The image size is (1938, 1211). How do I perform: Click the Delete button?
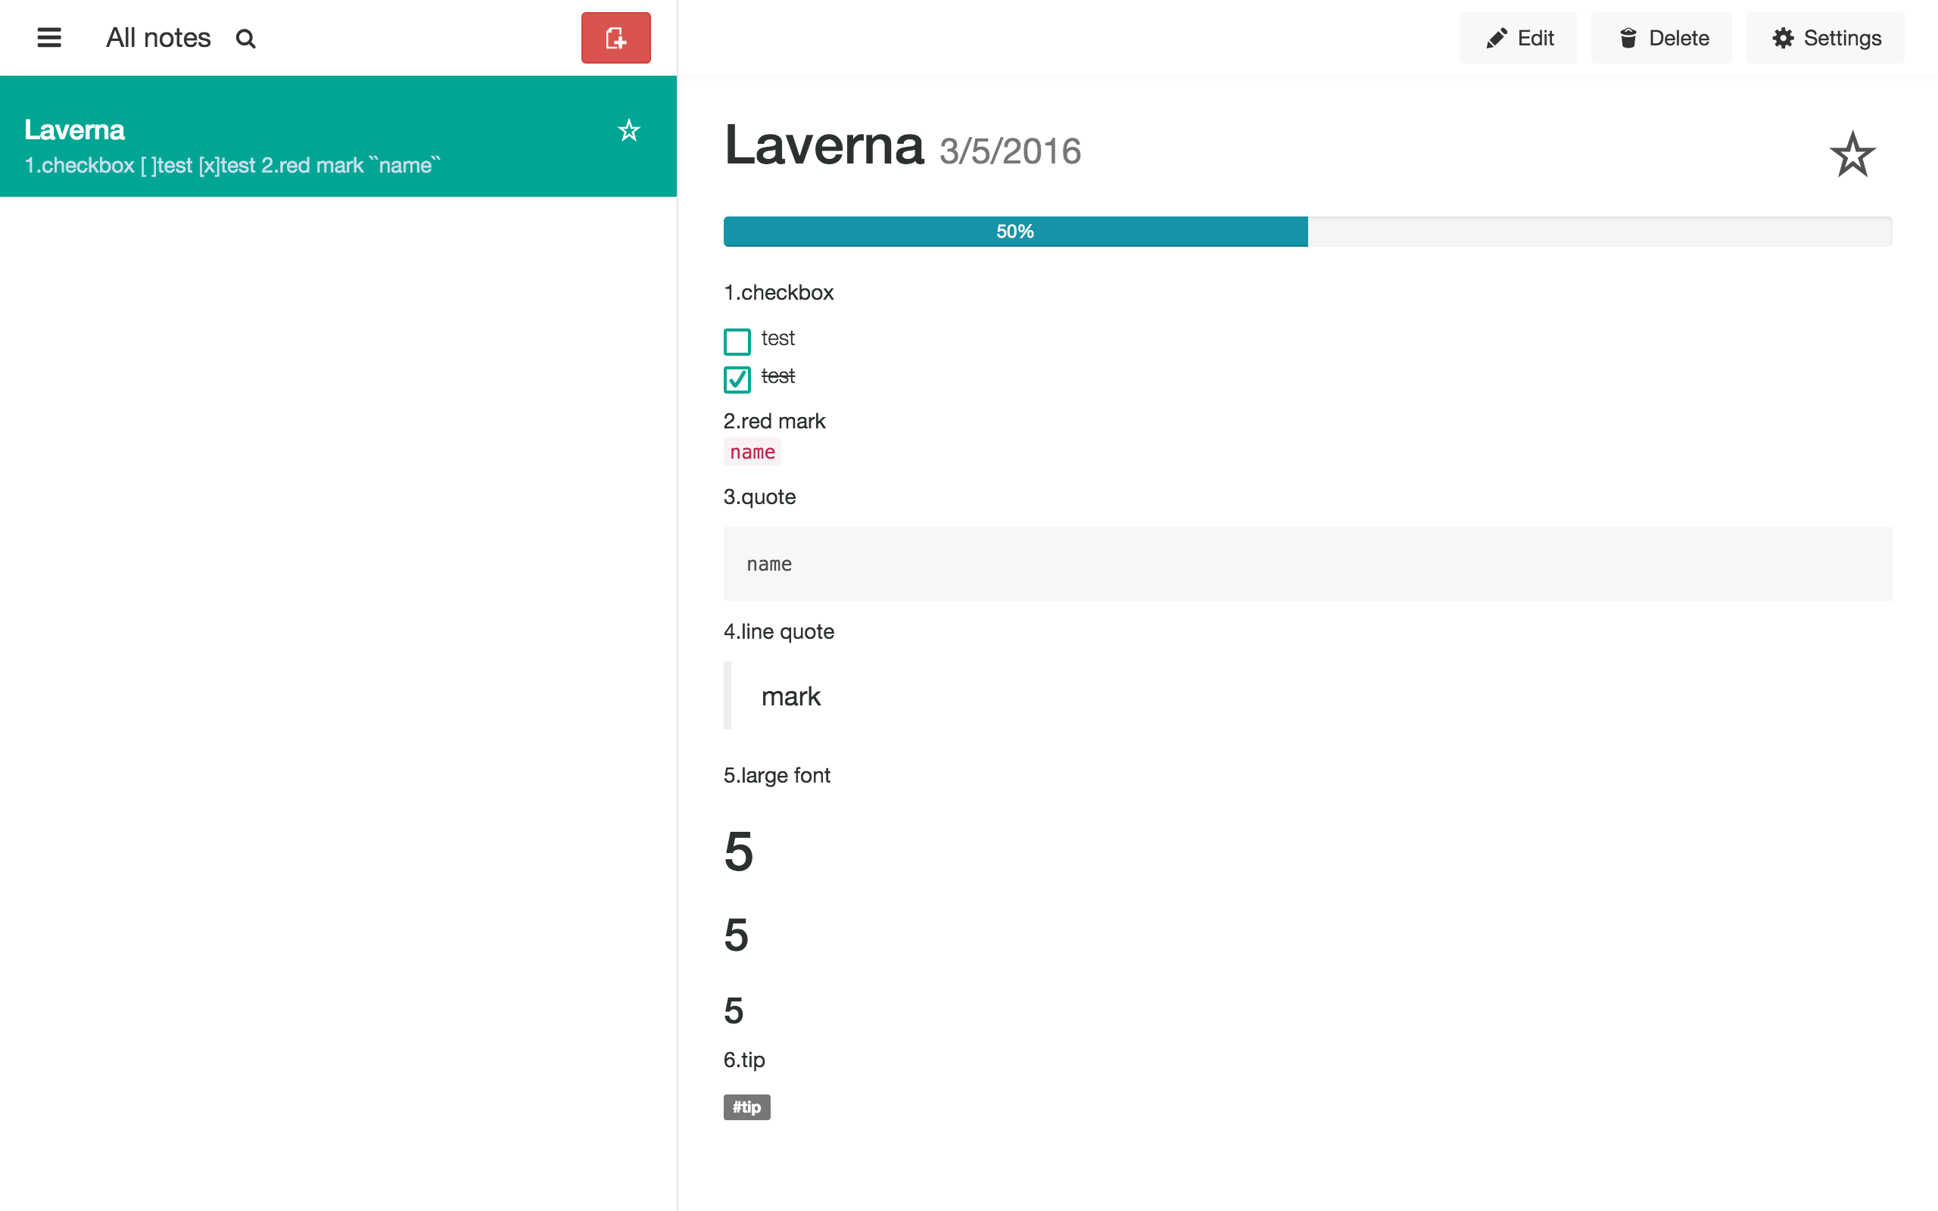pyautogui.click(x=1662, y=38)
